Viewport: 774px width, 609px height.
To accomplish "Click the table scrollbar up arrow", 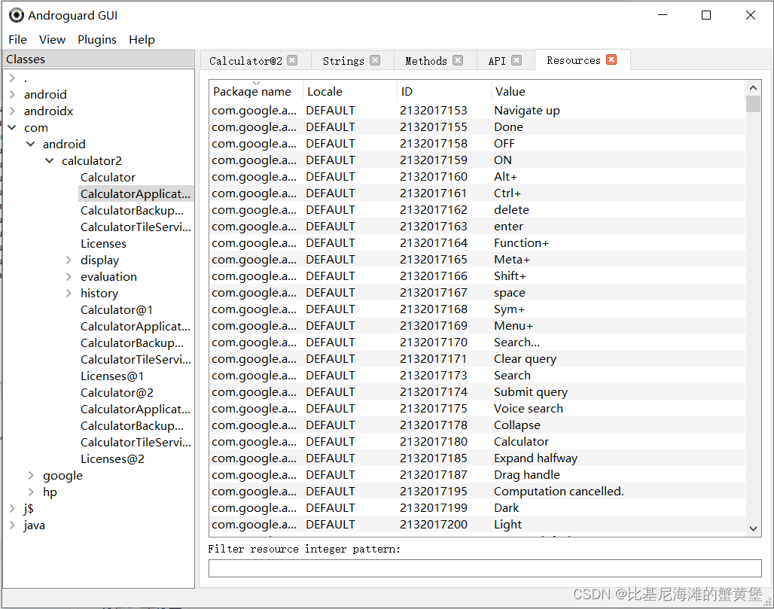I will [x=753, y=88].
